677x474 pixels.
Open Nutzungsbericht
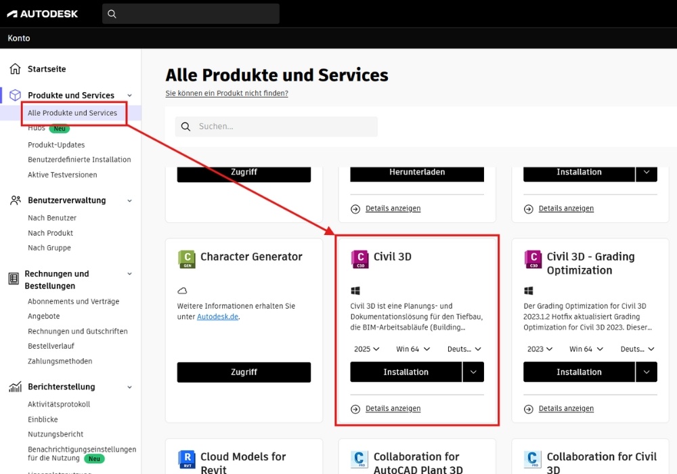(56, 434)
